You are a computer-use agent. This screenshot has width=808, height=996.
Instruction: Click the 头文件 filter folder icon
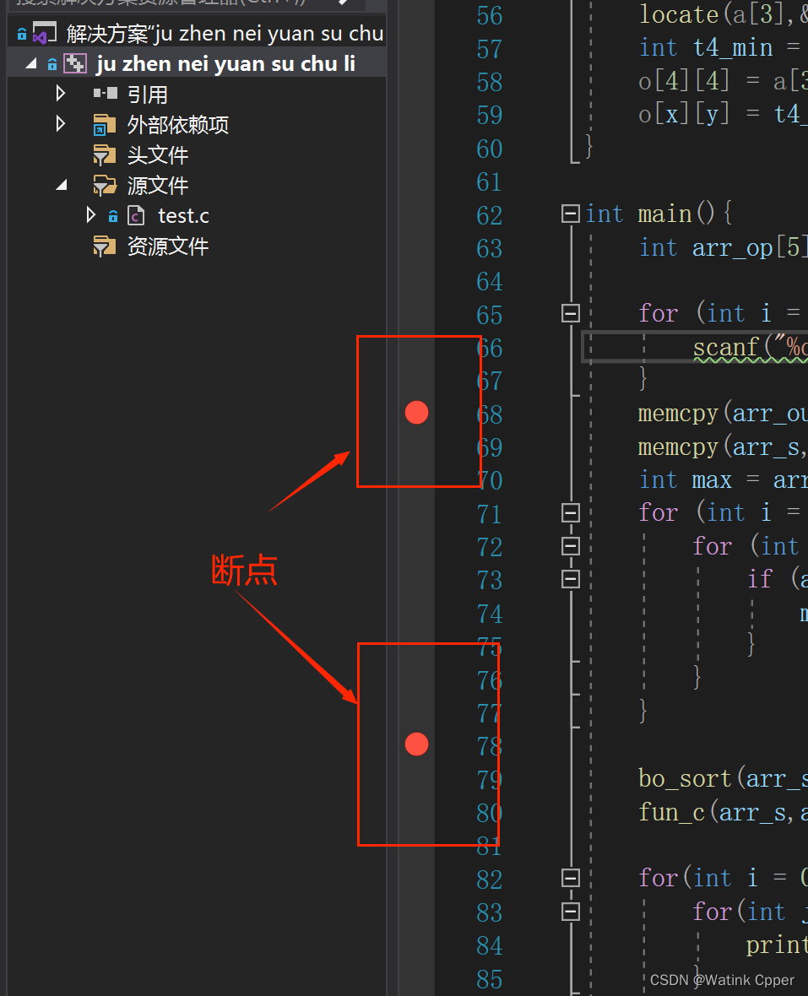104,155
